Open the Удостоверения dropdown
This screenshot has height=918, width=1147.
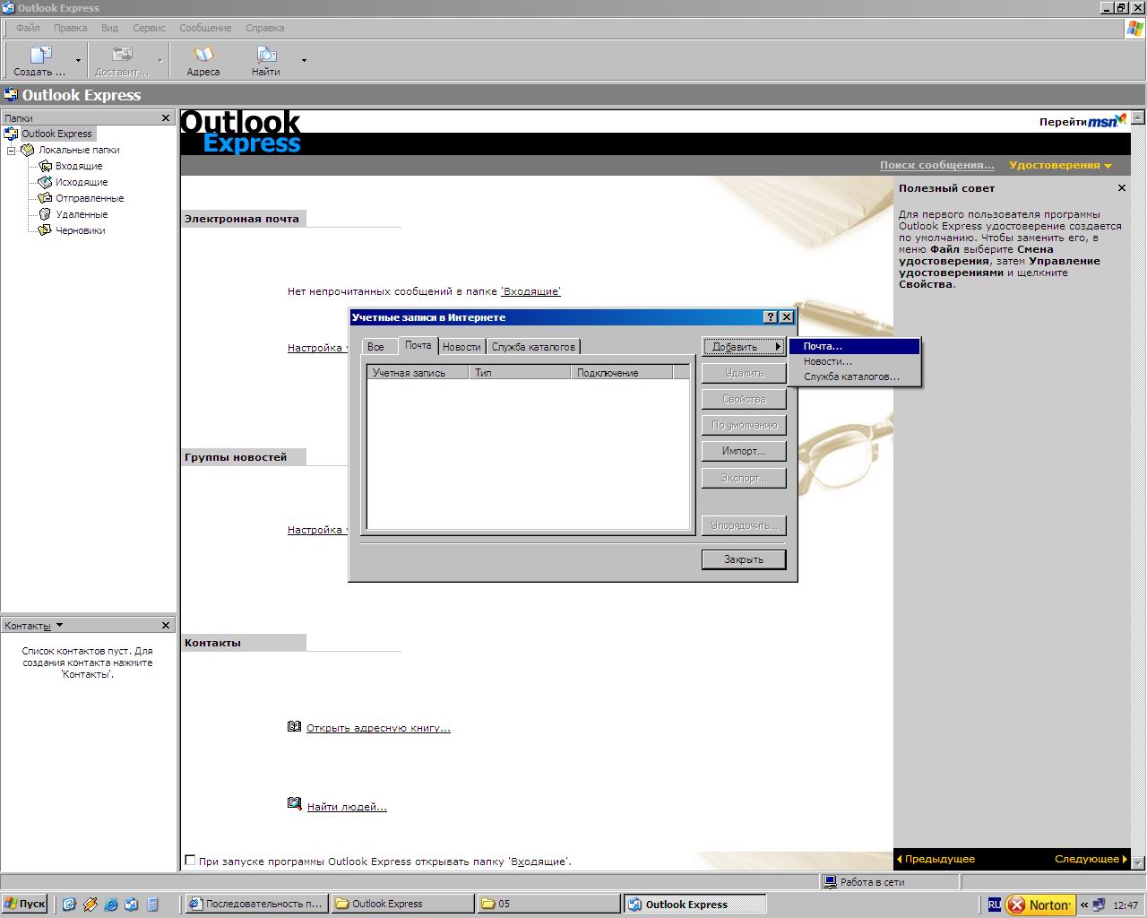pos(1060,165)
